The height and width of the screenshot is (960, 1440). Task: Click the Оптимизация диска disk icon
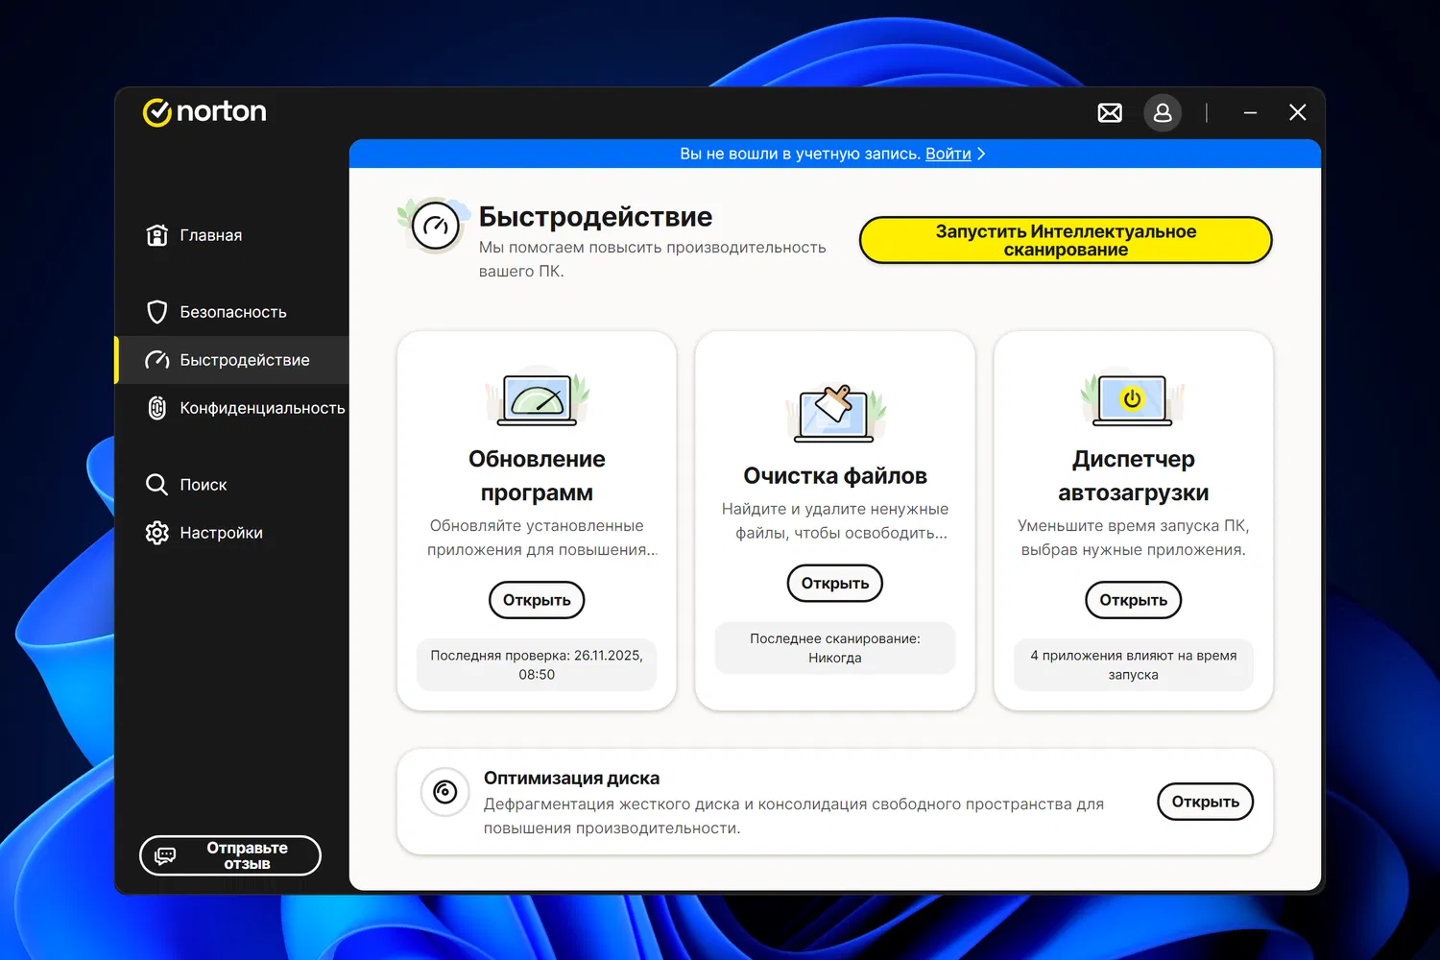click(x=444, y=792)
